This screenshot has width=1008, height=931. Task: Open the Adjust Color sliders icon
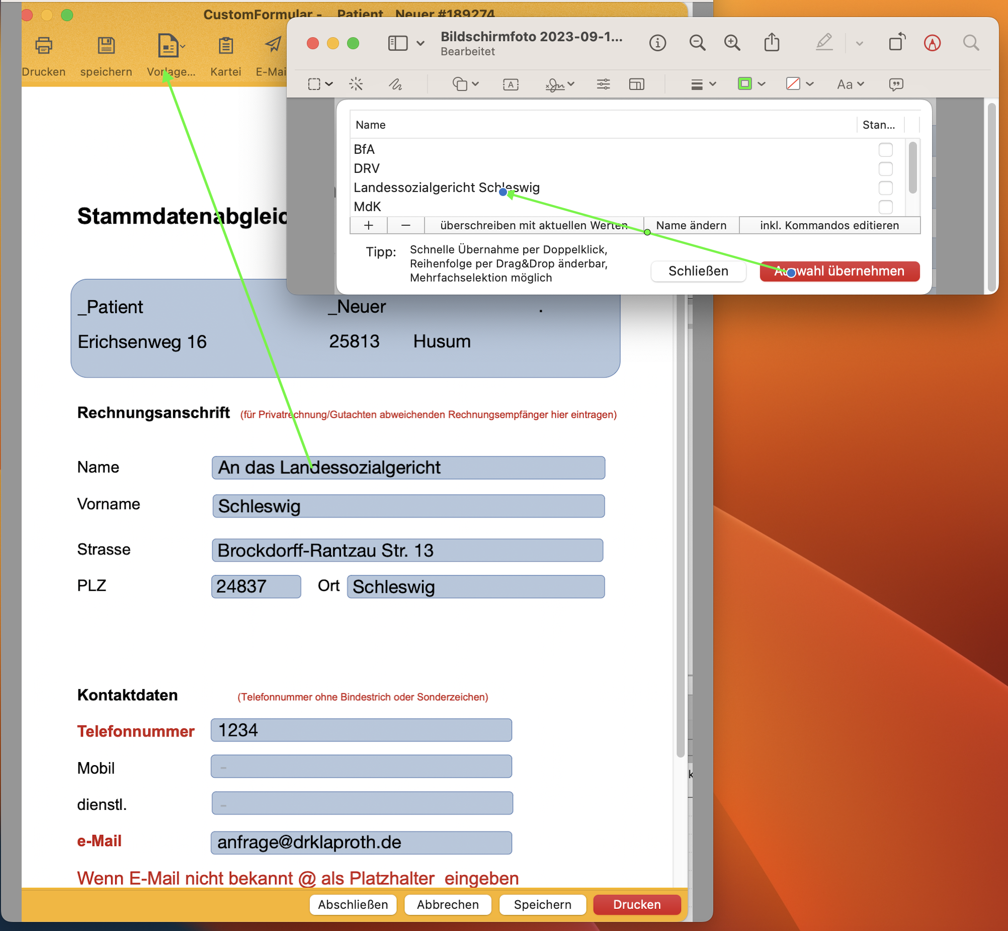(x=603, y=84)
